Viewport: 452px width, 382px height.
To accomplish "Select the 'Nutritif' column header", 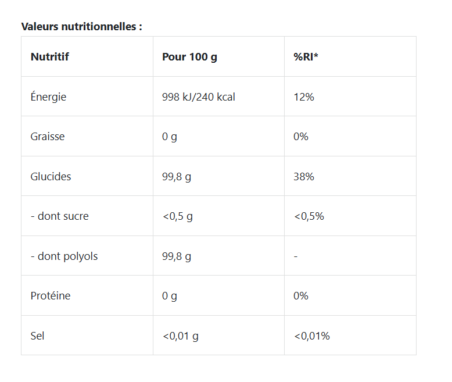I will point(49,57).
